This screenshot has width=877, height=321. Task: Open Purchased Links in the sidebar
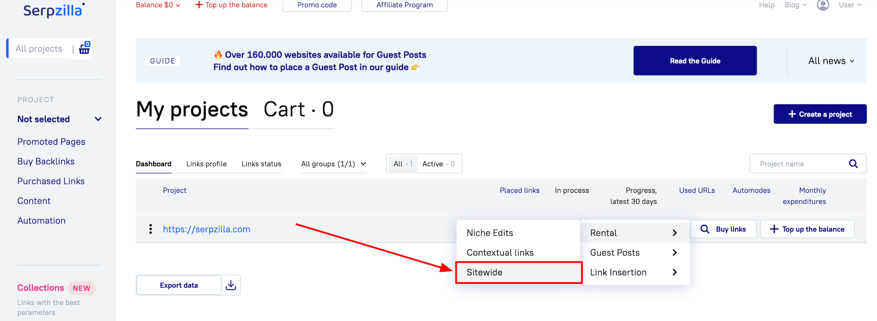(x=51, y=181)
